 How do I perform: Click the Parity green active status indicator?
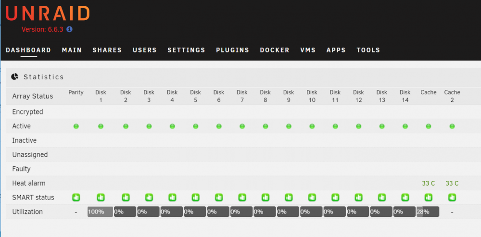click(x=76, y=126)
